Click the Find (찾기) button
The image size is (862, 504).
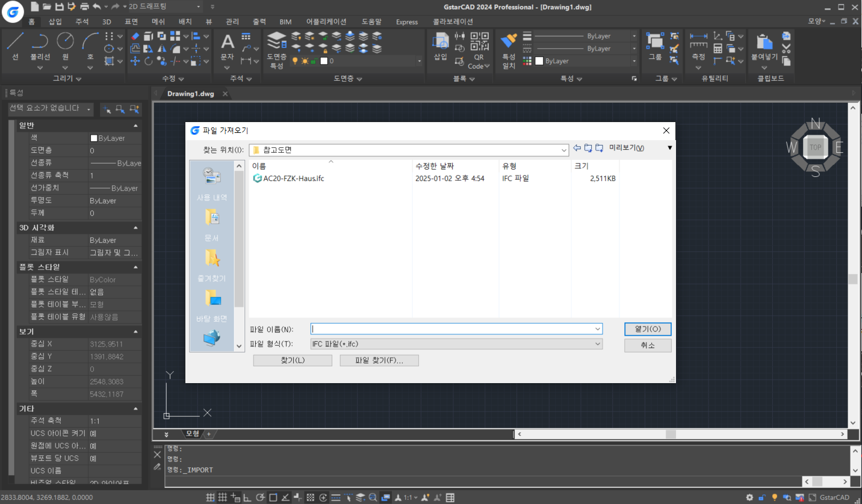point(293,360)
